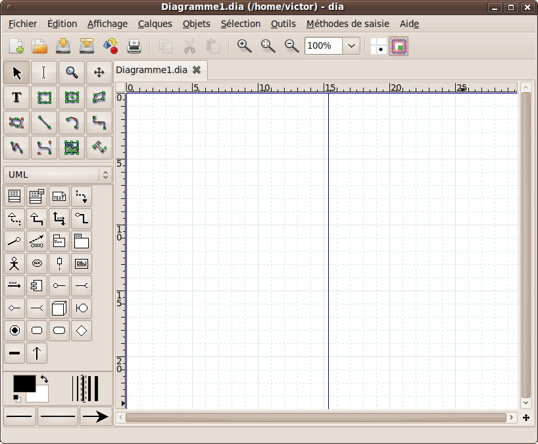Toggle object snapping button
The width and height of the screenshot is (538, 444).
click(399, 46)
